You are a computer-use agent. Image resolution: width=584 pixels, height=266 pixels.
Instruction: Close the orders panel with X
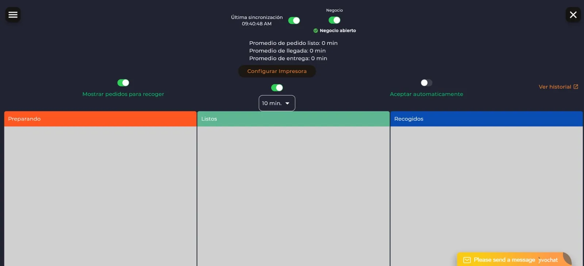(x=573, y=15)
